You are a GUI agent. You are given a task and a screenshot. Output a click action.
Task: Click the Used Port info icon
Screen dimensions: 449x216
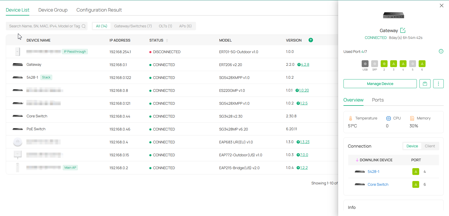pos(441,51)
